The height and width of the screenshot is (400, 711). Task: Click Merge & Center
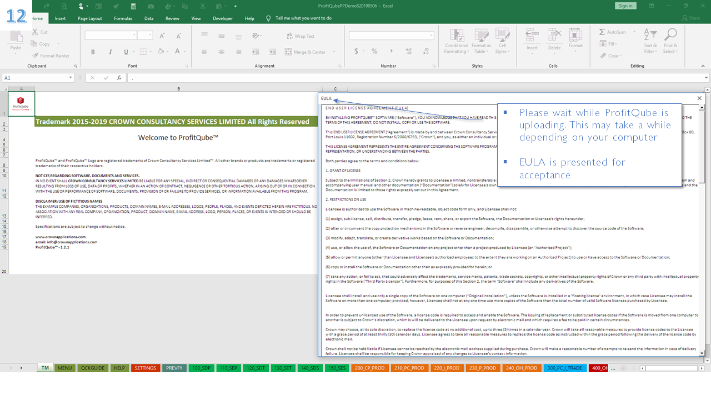[305, 52]
